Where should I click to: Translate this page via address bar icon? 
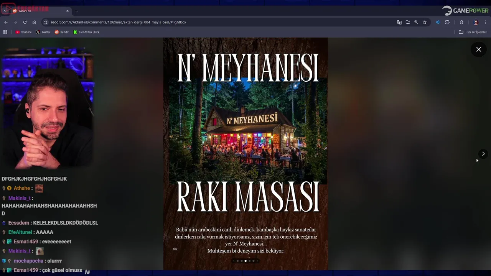(399, 22)
